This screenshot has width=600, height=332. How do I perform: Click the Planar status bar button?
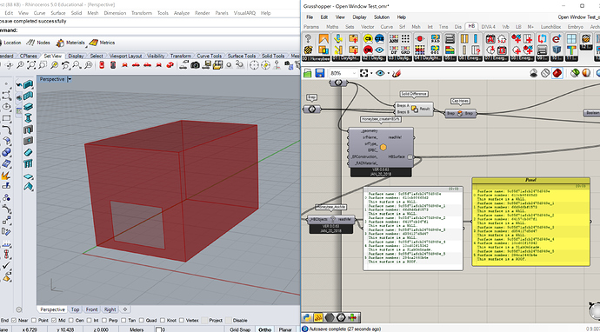coord(285,329)
